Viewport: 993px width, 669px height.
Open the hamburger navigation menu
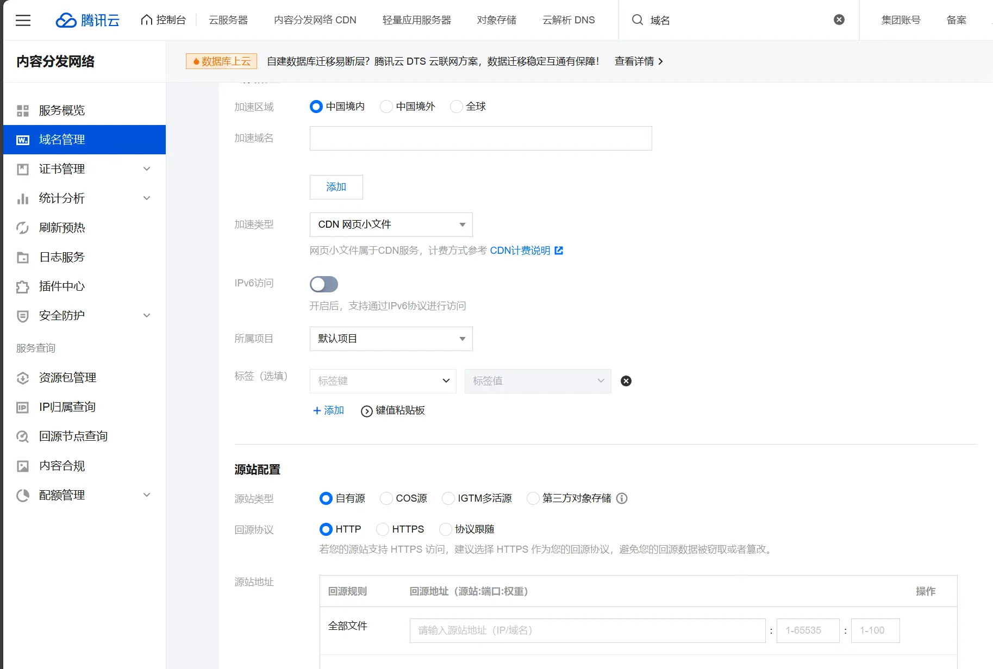(x=23, y=20)
